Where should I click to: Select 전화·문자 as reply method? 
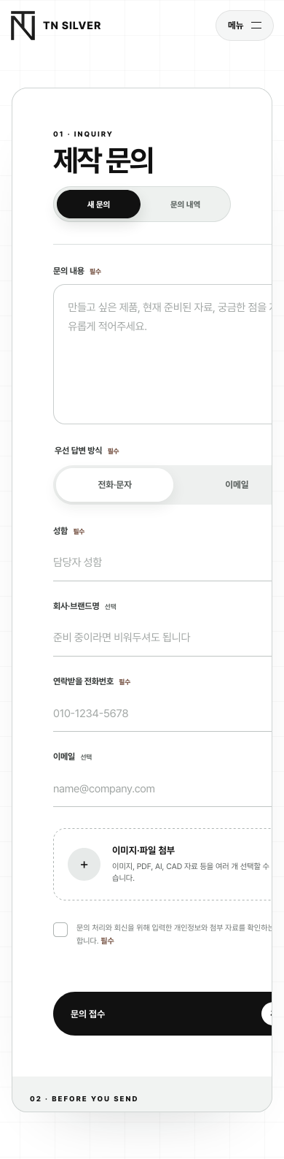click(x=114, y=484)
